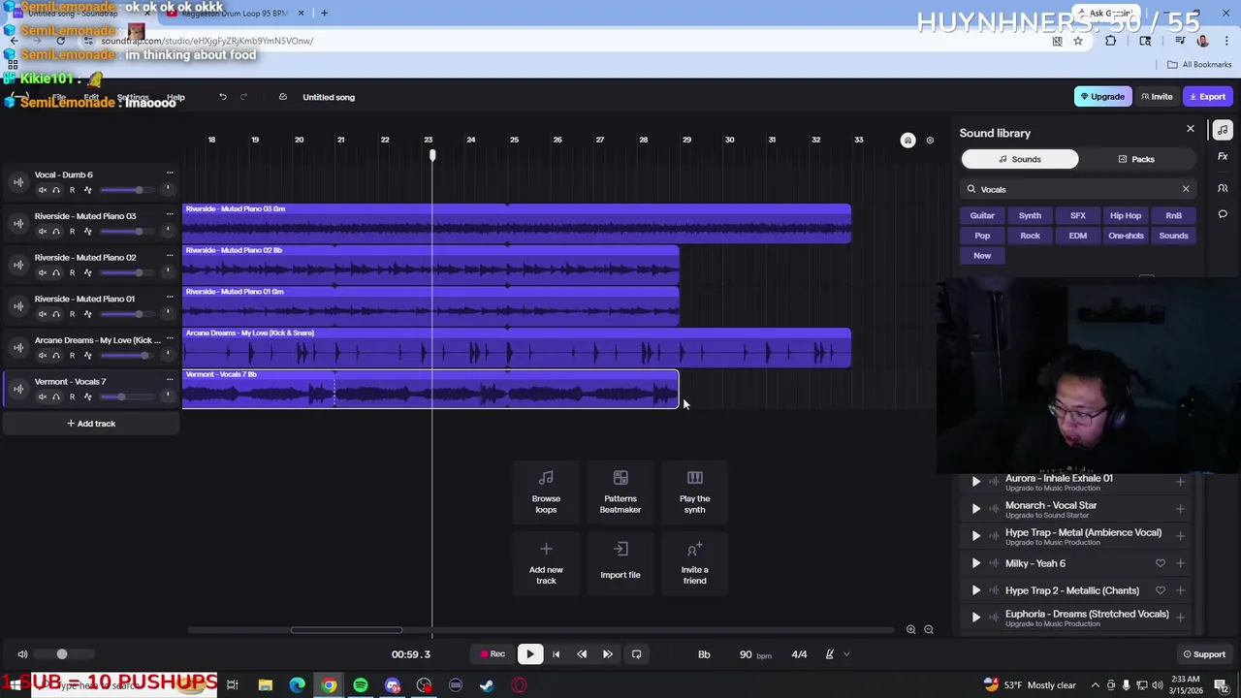Zoom in on the timeline
The image size is (1241, 698).
point(910,630)
